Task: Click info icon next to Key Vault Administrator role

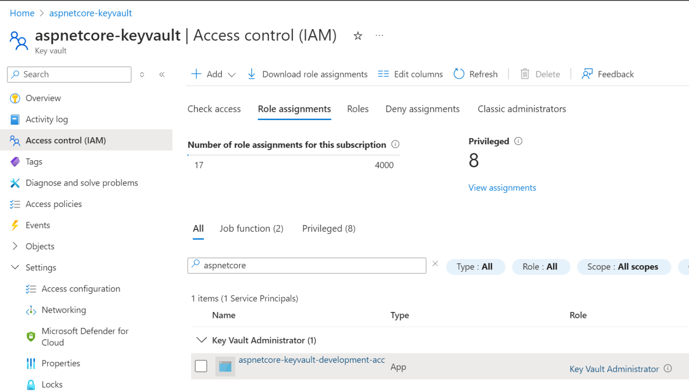Action: (668, 369)
